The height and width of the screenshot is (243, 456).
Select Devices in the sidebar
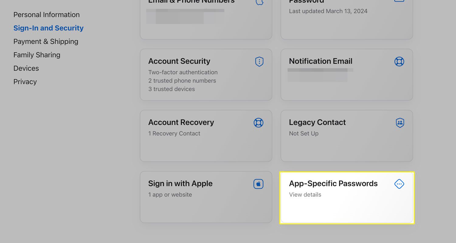pyautogui.click(x=26, y=68)
